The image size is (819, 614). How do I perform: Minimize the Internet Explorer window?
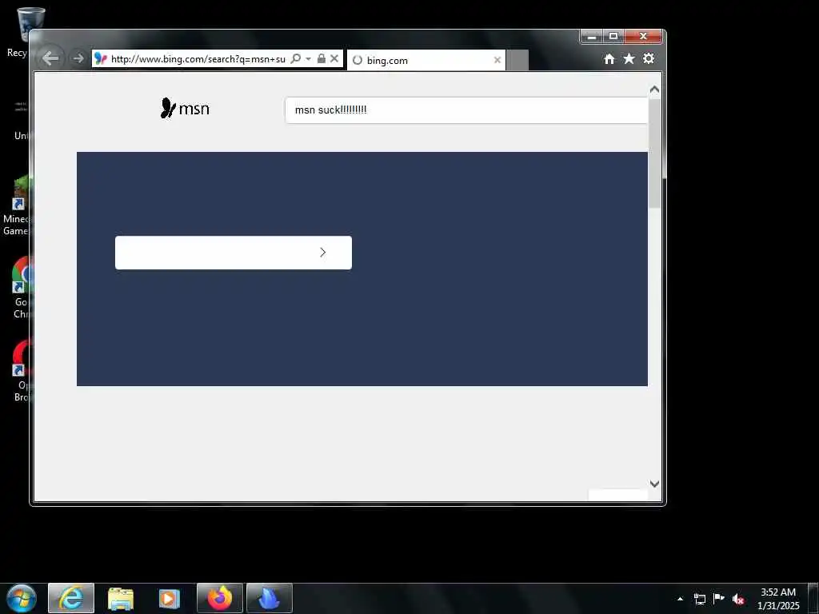(x=592, y=37)
